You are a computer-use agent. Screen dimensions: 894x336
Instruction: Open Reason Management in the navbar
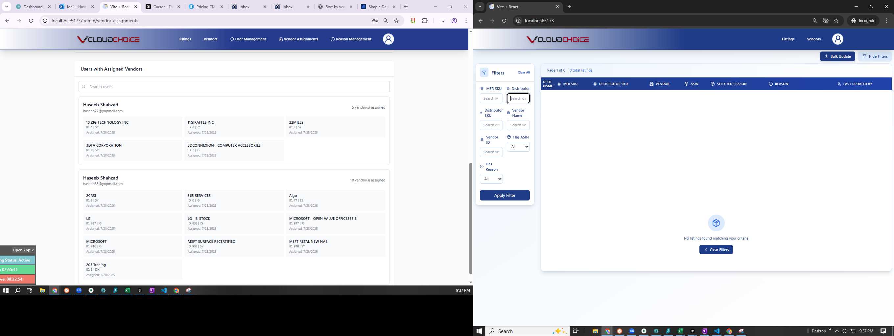351,39
